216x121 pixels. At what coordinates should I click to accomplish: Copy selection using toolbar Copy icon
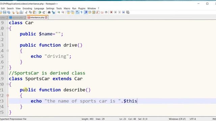[x=30, y=12]
